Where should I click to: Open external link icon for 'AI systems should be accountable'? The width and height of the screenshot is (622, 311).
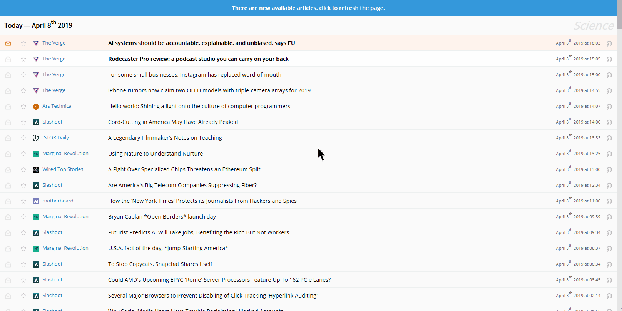point(609,43)
